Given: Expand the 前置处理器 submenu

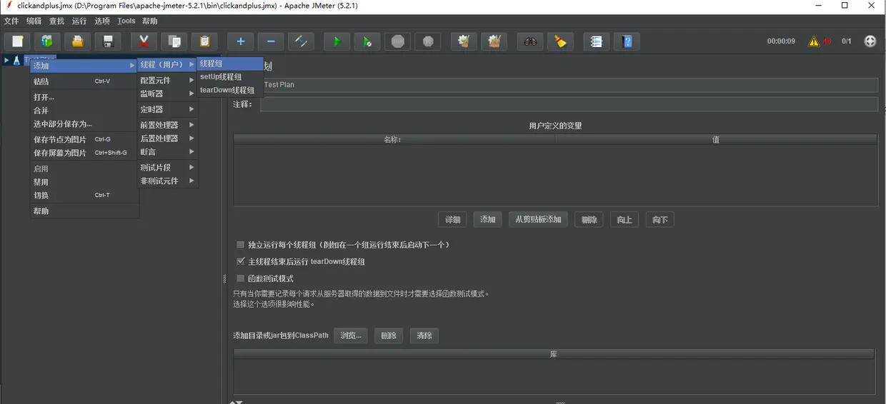Looking at the screenshot, I should (x=167, y=125).
